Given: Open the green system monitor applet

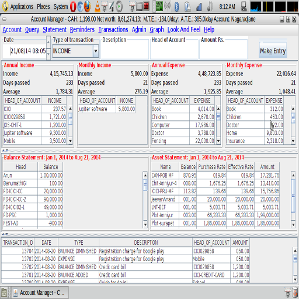Looking at the screenshot, I should [x=159, y=6].
